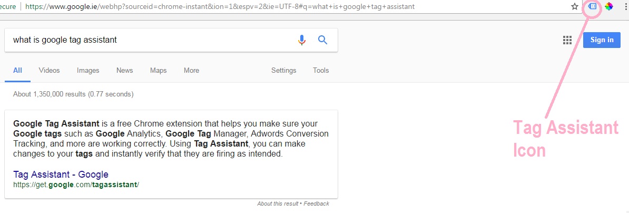629x213 pixels.
Task: Open the News results tab
Action: coord(125,70)
